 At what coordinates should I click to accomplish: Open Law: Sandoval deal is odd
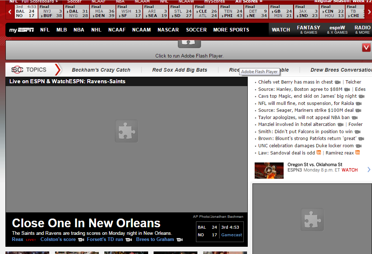[287, 153]
